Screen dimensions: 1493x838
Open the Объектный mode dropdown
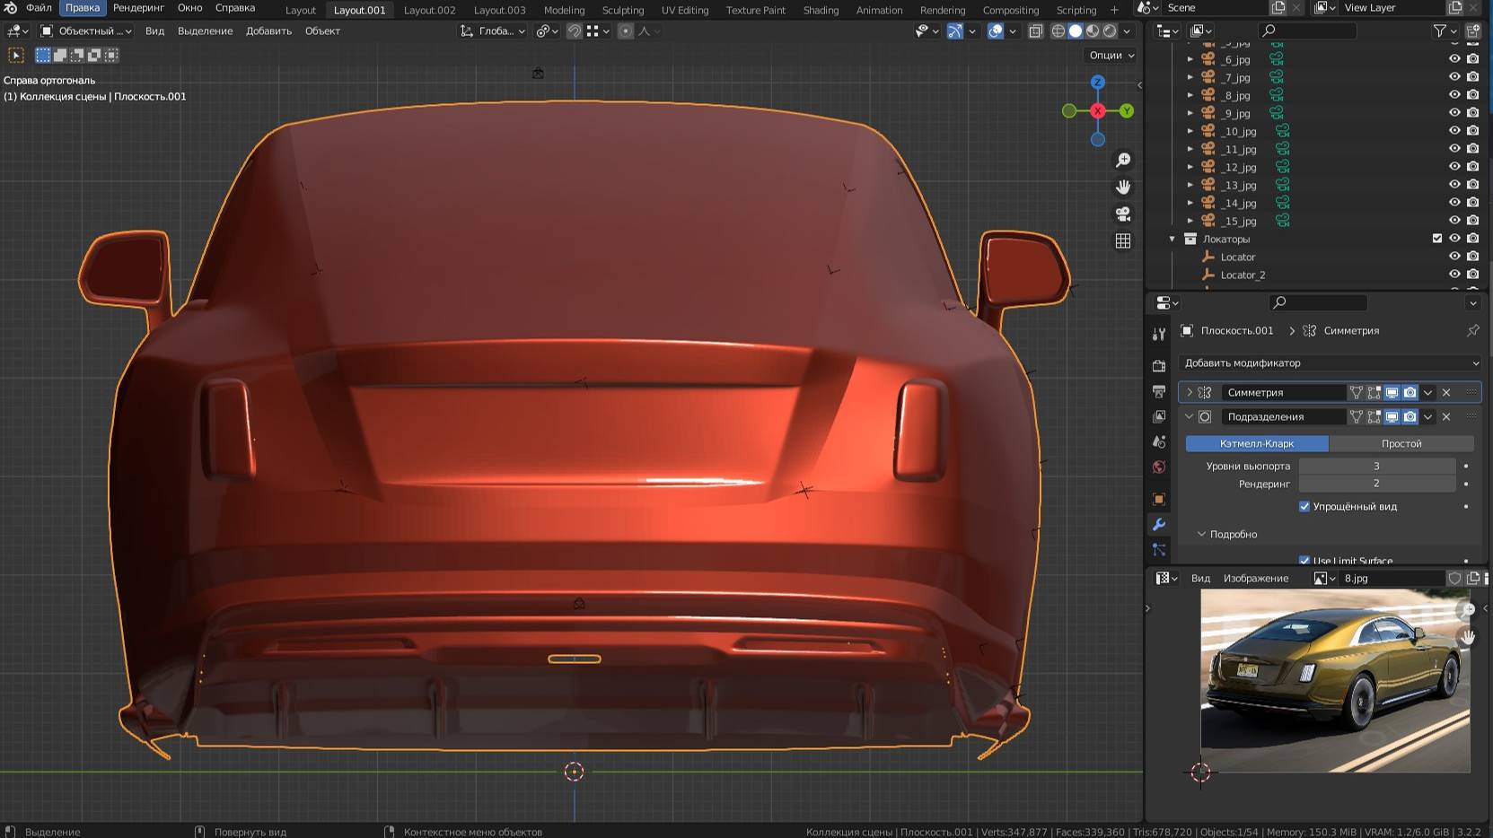pos(86,31)
